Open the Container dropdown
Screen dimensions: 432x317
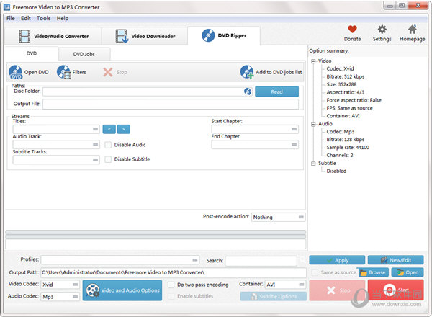[x=285, y=285]
